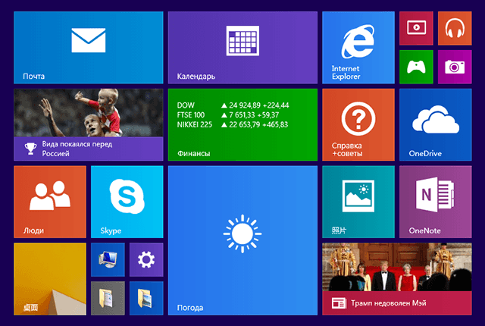Viewport: 485px width, 326px height.
Task: Open the Documents folder tile on gray
Action: pyautogui.click(x=108, y=298)
